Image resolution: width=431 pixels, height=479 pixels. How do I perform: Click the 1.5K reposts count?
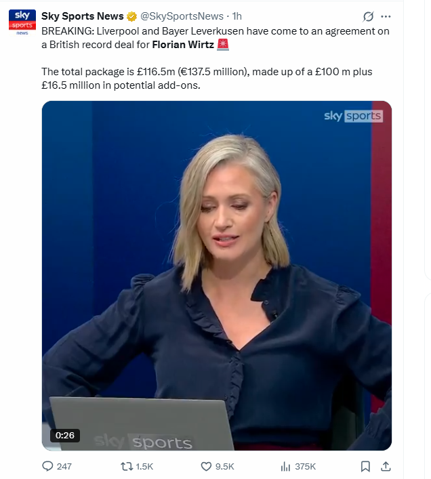(144, 467)
